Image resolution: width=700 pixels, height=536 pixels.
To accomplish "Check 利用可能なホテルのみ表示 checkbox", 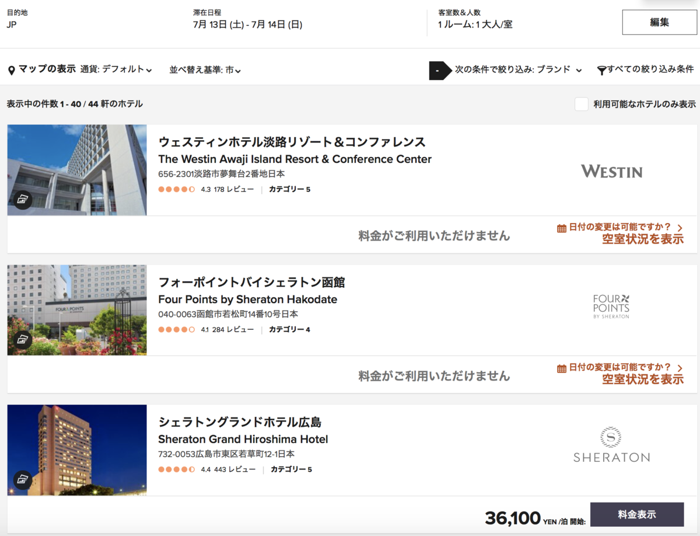I will tap(581, 104).
